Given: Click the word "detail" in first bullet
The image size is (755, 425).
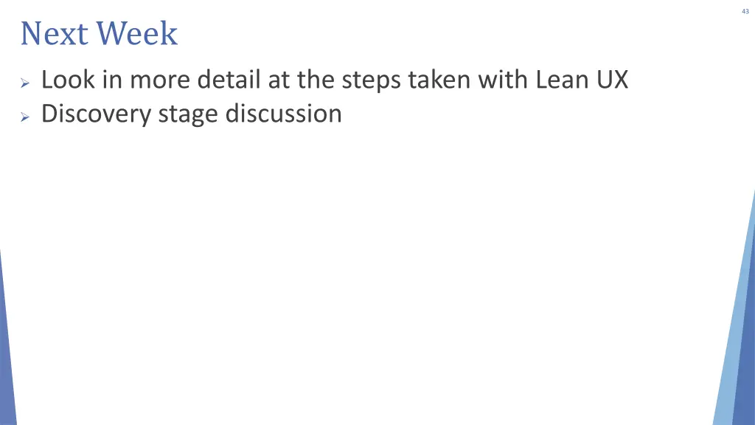Looking at the screenshot, I should pyautogui.click(x=229, y=80).
